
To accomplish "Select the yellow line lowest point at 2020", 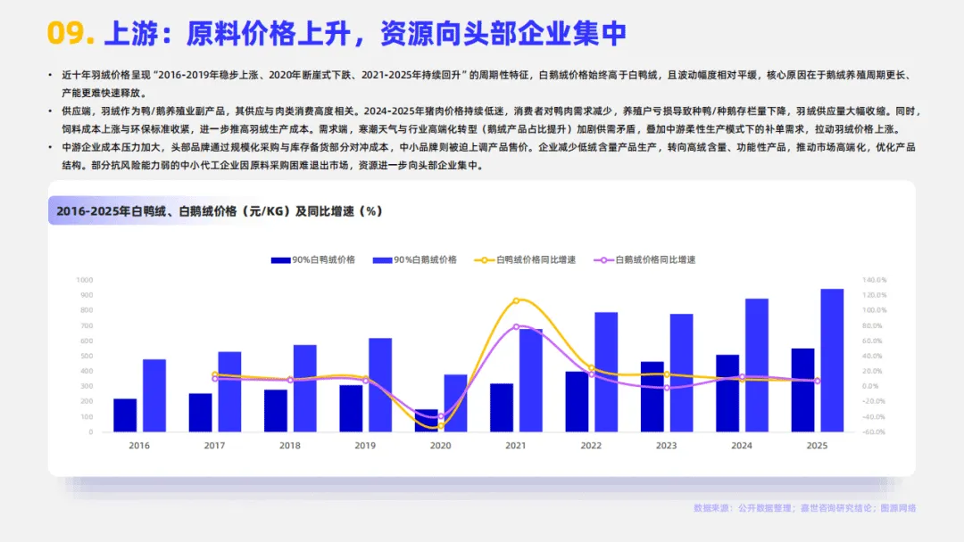I will click(441, 425).
